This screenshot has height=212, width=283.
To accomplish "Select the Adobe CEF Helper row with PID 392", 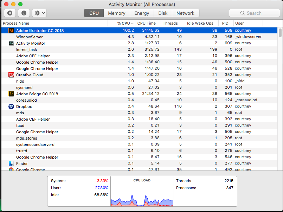I will coord(139,119).
